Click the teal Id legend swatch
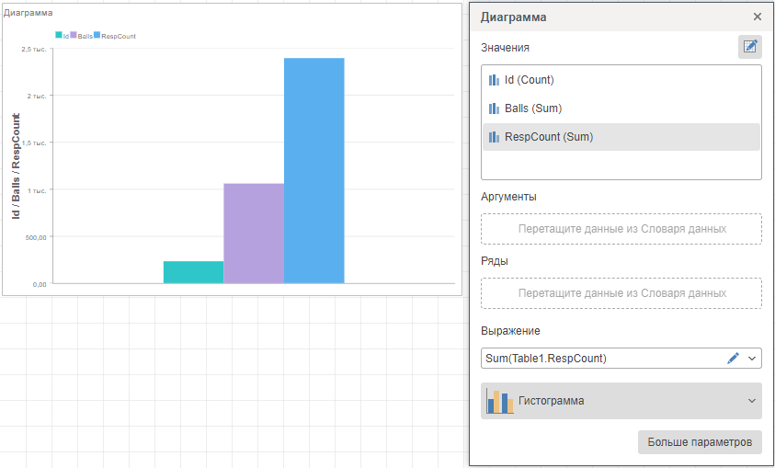The width and height of the screenshot is (775, 468). coord(59,35)
